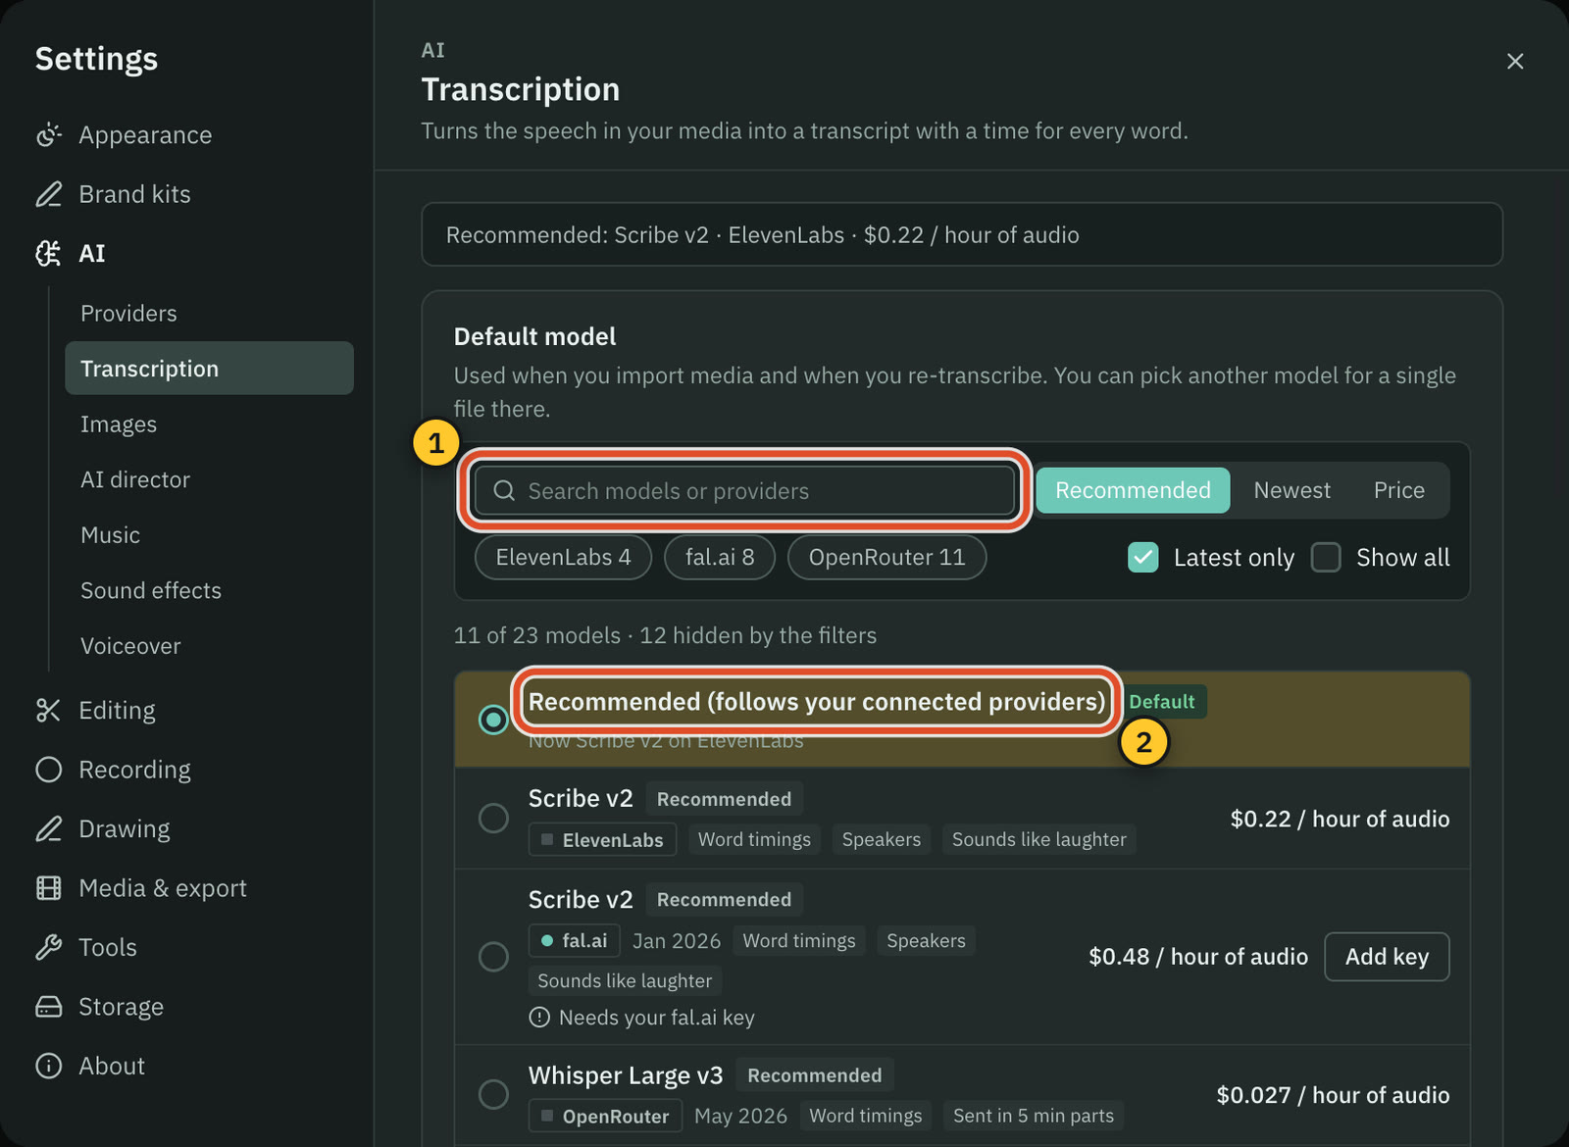The image size is (1569, 1147).
Task: Tick the Show all checkbox
Action: point(1326,558)
